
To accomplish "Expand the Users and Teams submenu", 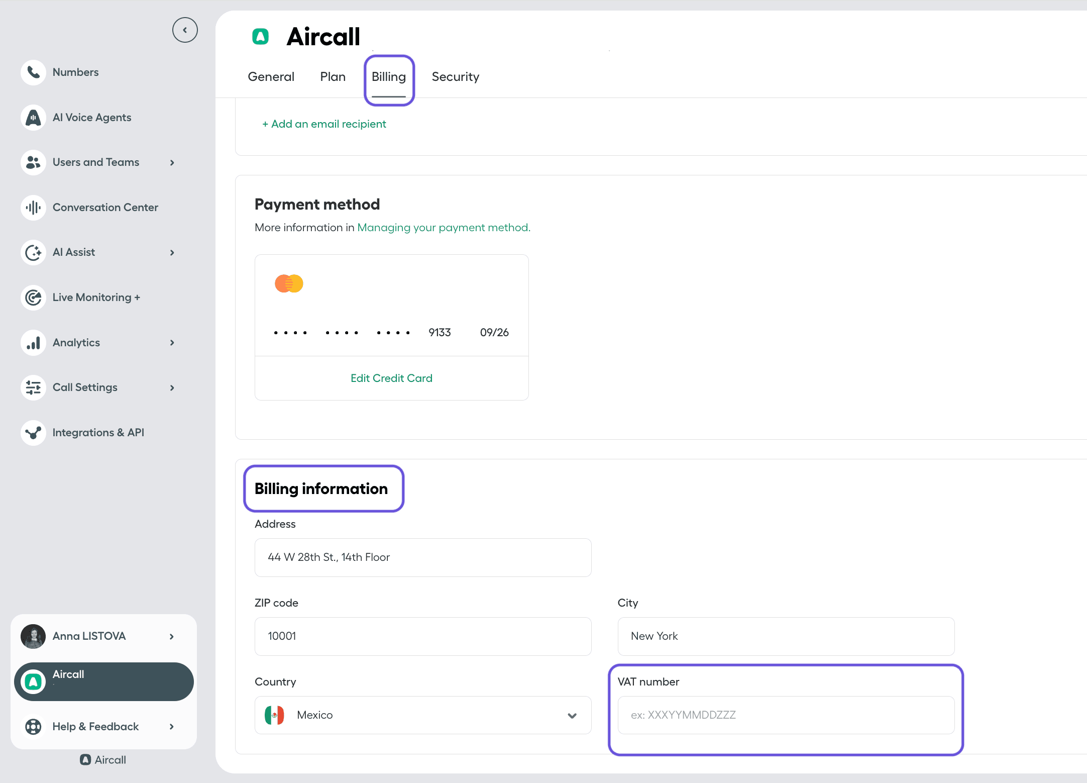I will (172, 162).
